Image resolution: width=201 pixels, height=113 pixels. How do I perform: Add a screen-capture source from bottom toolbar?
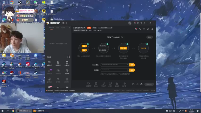(x=89, y=84)
